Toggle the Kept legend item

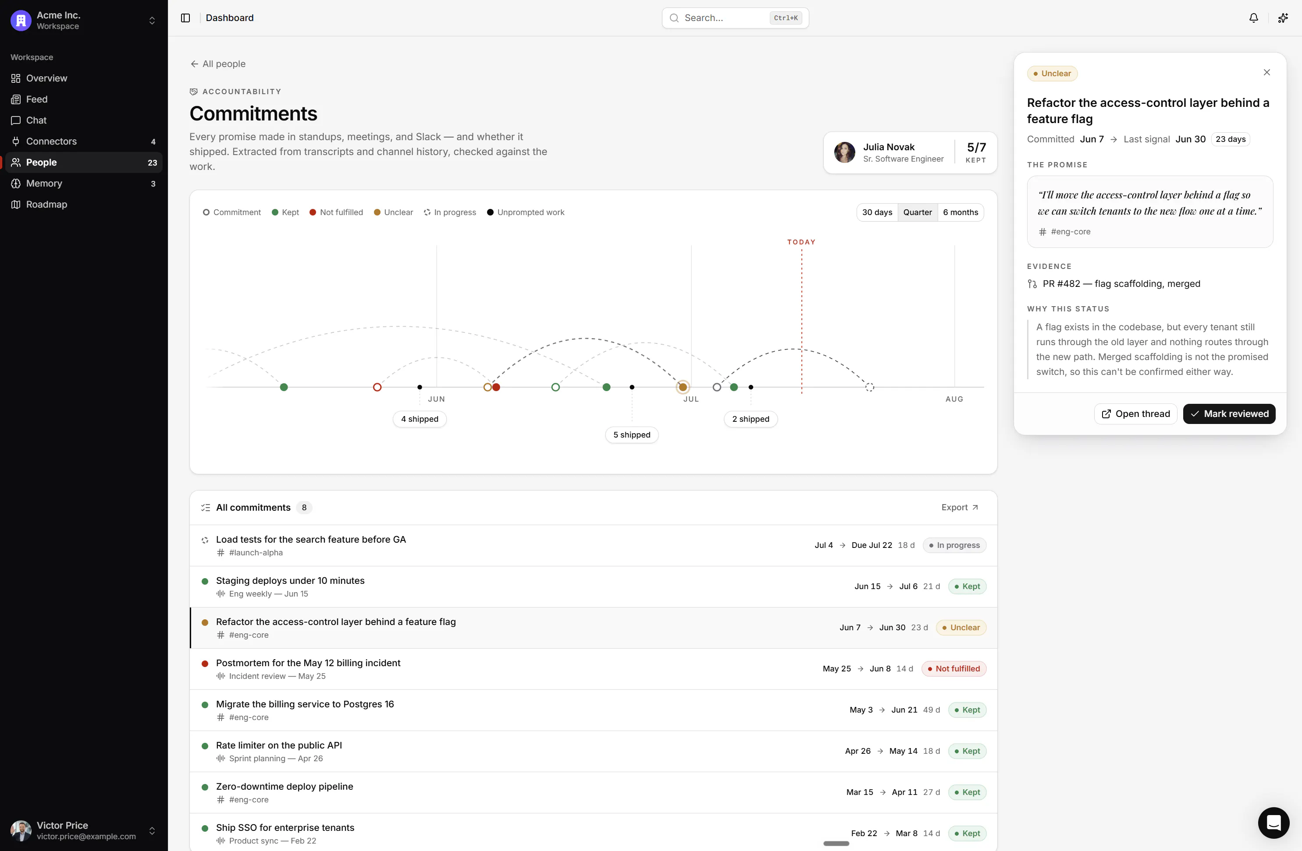point(285,212)
